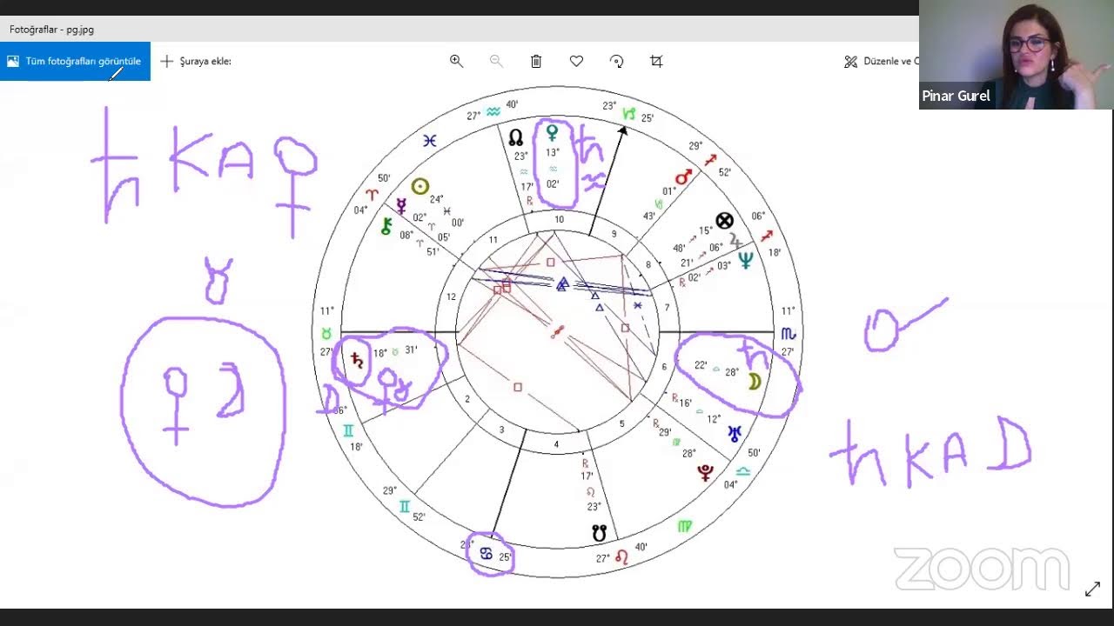Select the crop tool icon

(656, 61)
